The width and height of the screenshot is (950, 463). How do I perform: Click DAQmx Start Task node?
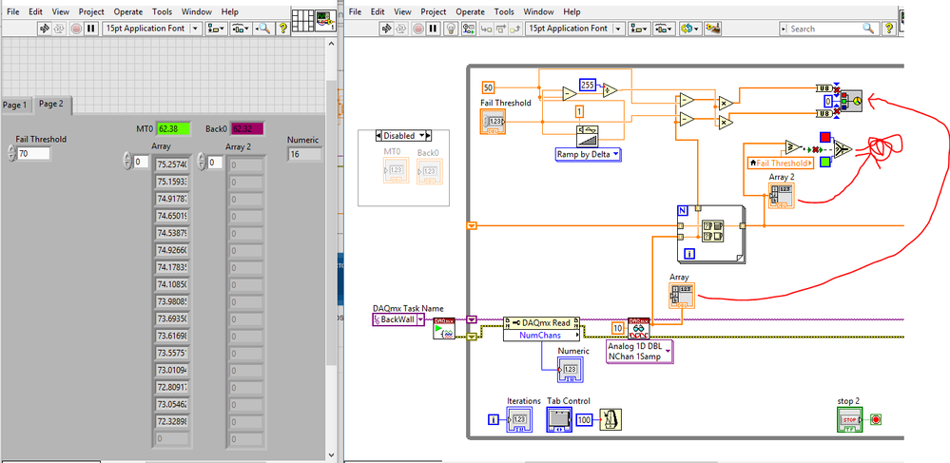443,328
